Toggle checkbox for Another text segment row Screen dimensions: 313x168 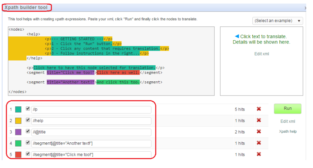click(x=28, y=143)
